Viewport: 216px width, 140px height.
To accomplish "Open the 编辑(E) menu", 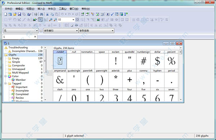I will 19,9.
